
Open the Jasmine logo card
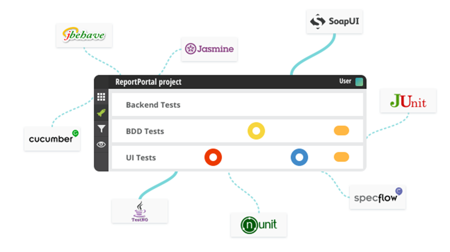coord(209,49)
